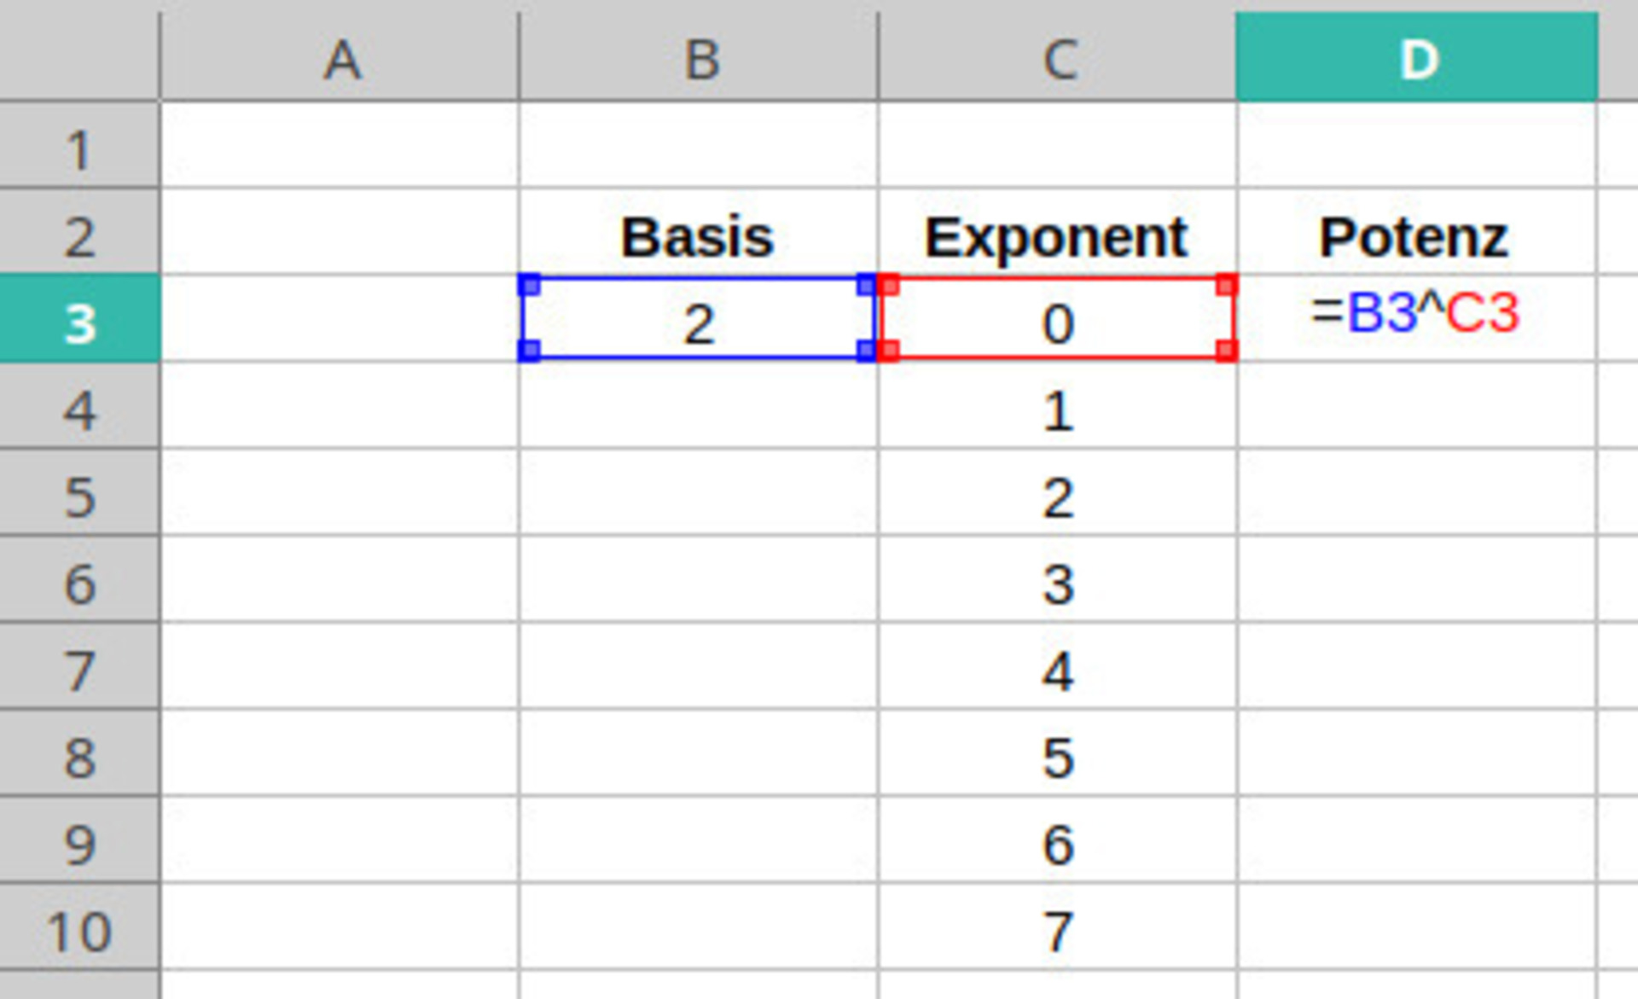Select column B header

699,60
